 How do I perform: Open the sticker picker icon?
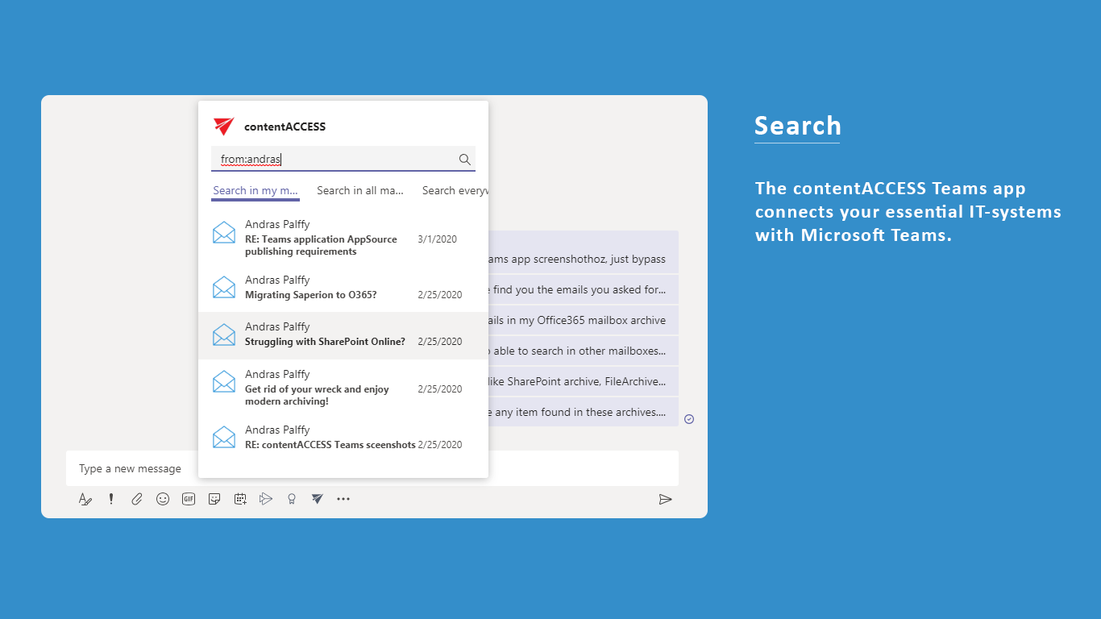pyautogui.click(x=214, y=499)
